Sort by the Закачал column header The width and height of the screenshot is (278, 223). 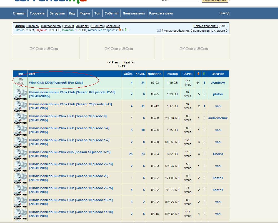[x=218, y=74]
